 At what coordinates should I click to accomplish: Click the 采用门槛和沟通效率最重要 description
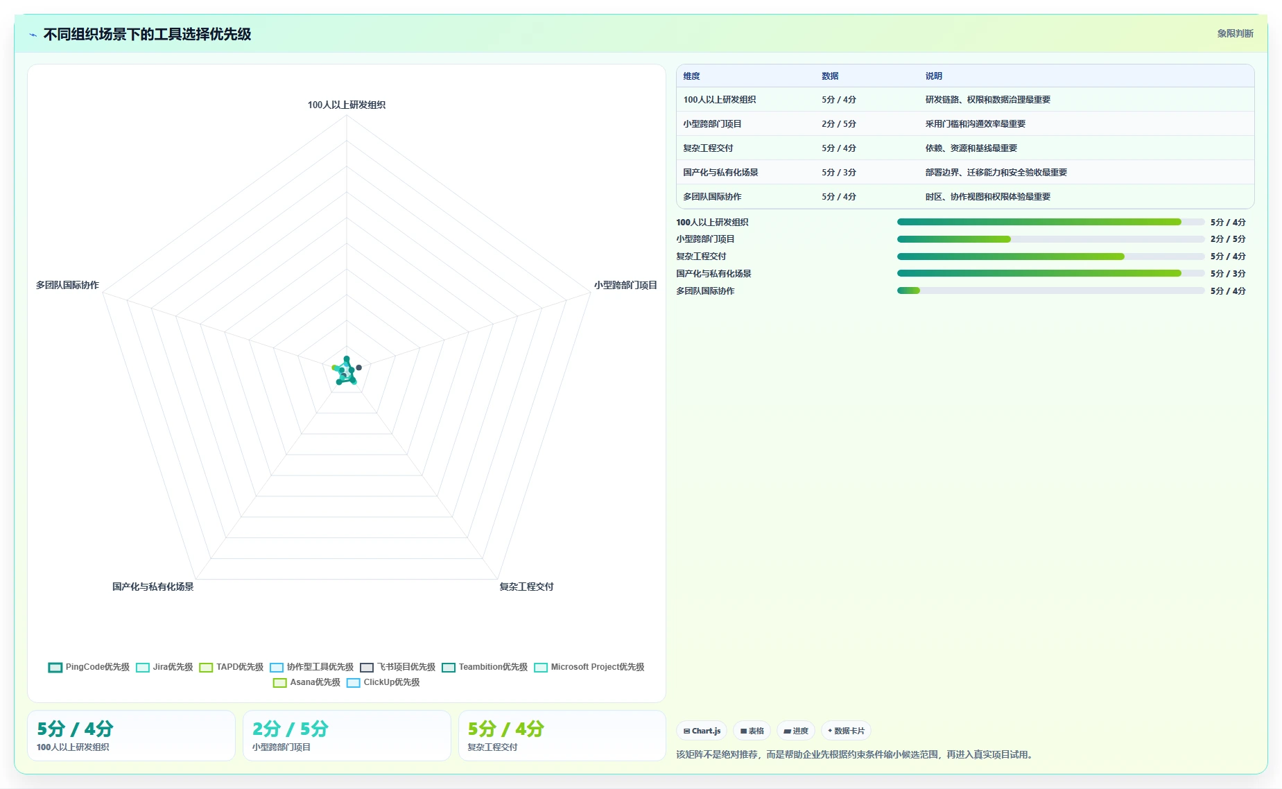pyautogui.click(x=975, y=124)
